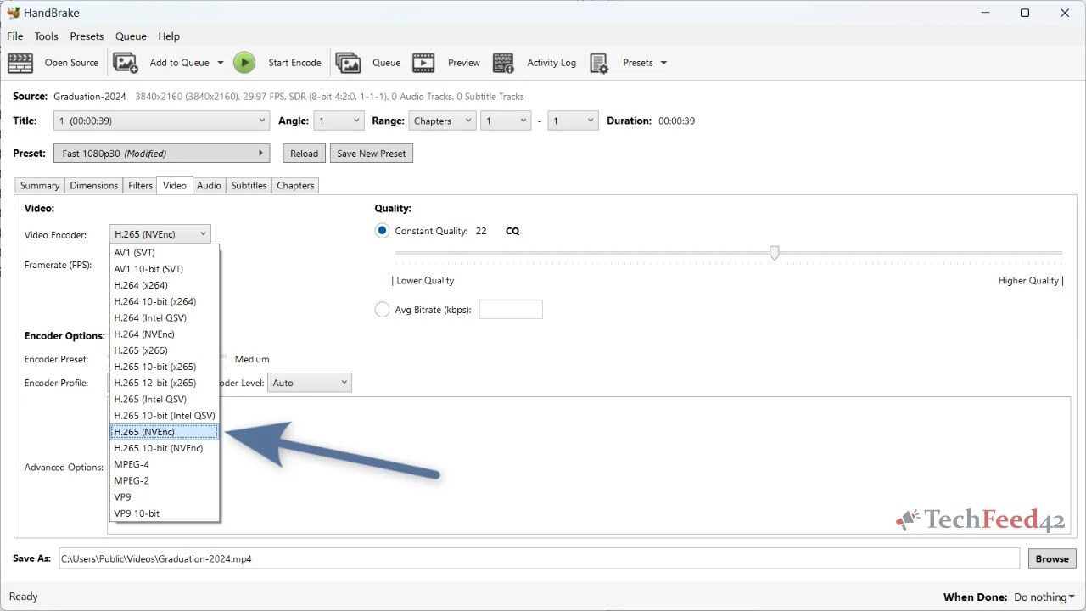This screenshot has height=611, width=1086.
Task: Open the Queue icon in toolbar
Action: 349,63
